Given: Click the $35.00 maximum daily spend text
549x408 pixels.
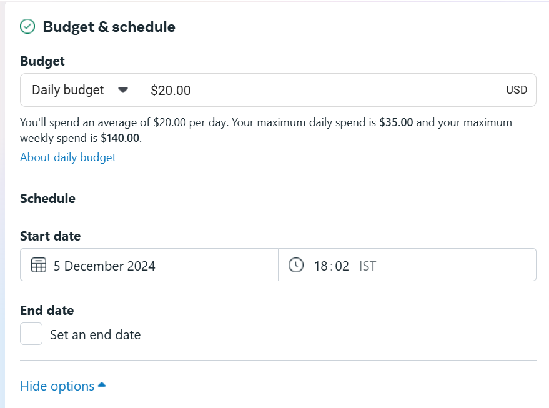Looking at the screenshot, I should 396,122.
